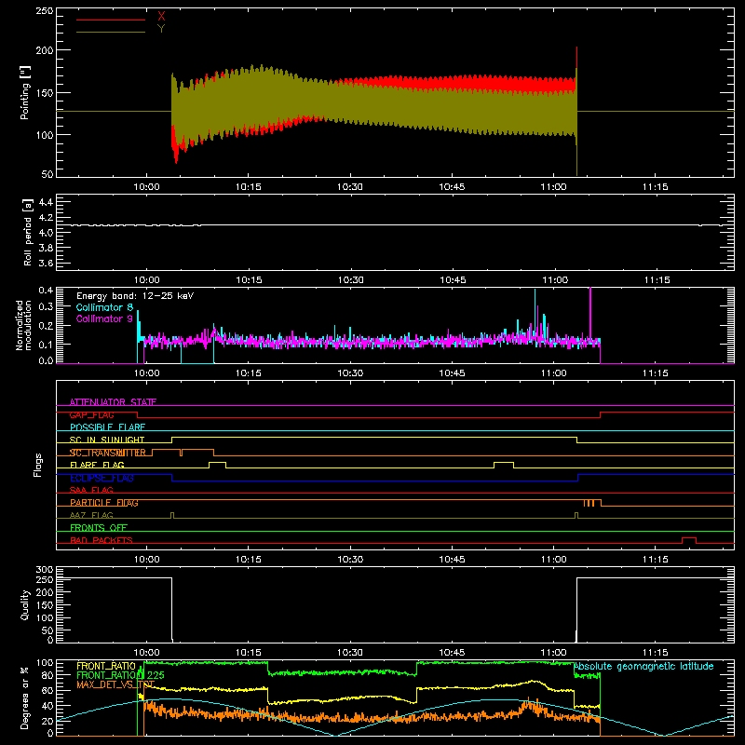
Task: Click the 'Degrees or %' axis title
Action: pos(25,698)
